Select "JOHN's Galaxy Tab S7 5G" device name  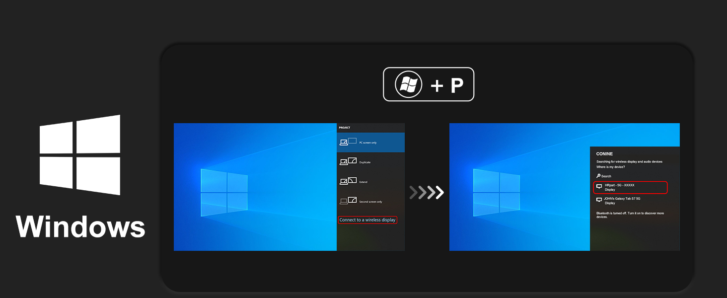click(623, 199)
